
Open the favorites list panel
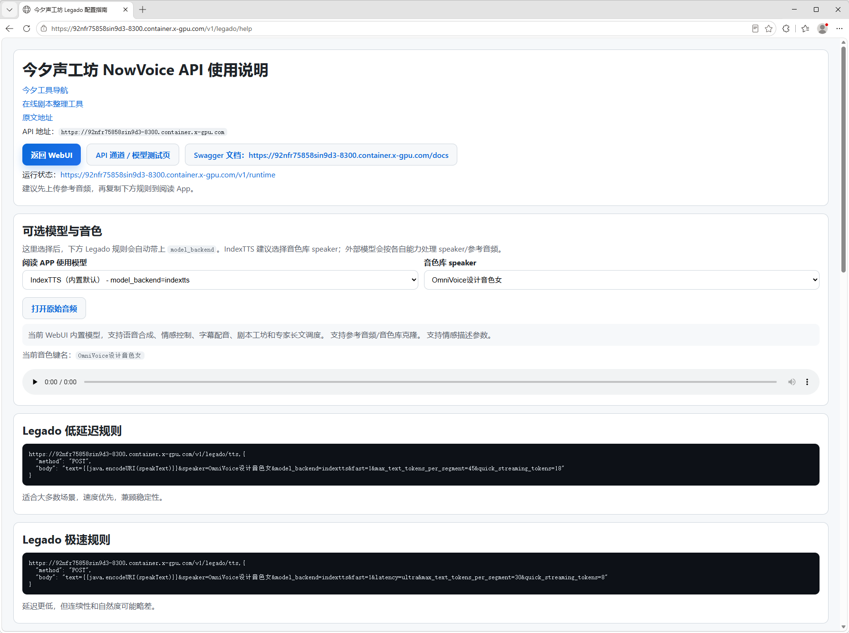click(805, 29)
